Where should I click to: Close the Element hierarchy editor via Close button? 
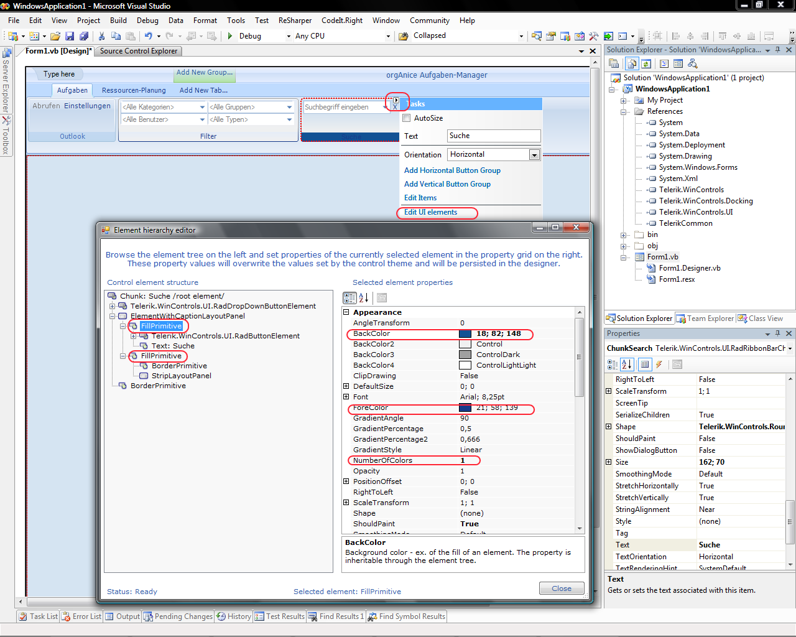coord(561,588)
